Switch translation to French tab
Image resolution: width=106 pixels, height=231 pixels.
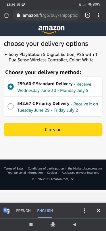coord(23,211)
